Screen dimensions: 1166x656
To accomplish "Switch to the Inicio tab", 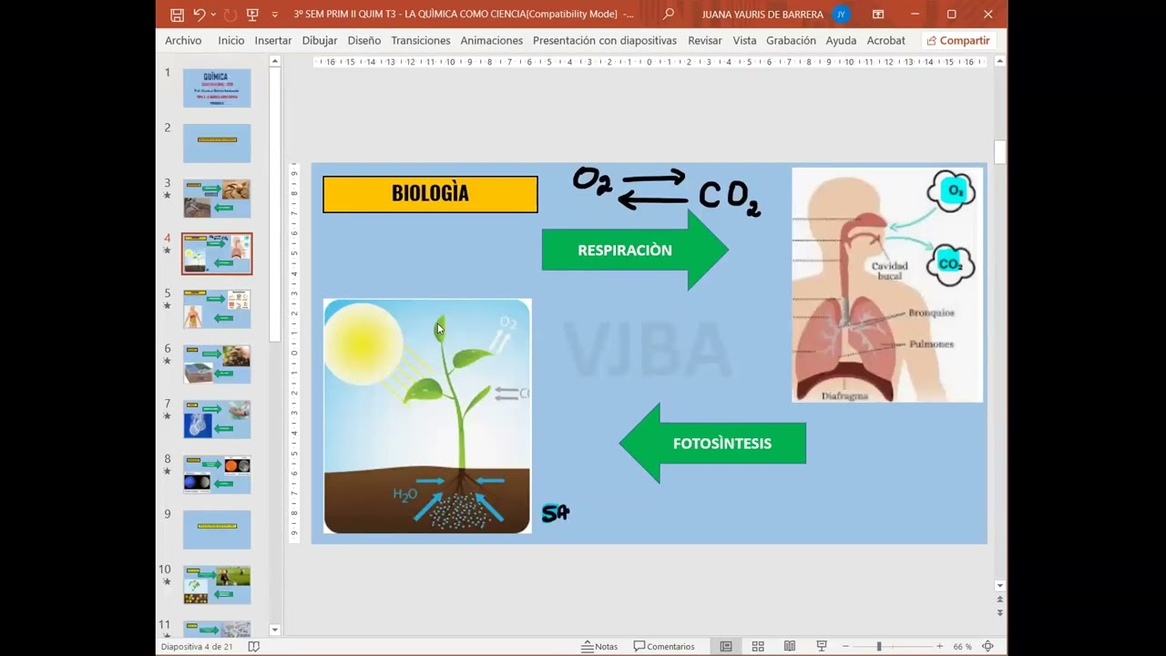I will (x=230, y=41).
